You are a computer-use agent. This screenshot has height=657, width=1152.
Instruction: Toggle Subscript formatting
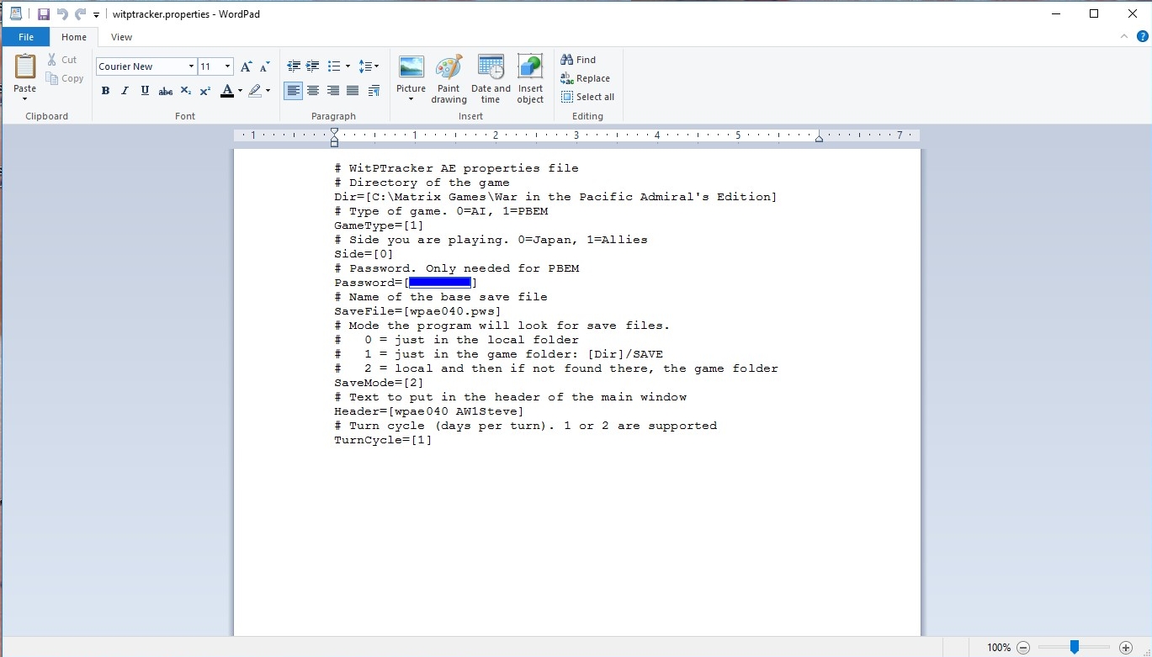point(186,91)
